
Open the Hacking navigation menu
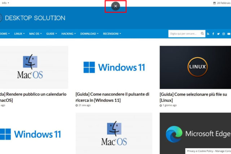(69, 34)
